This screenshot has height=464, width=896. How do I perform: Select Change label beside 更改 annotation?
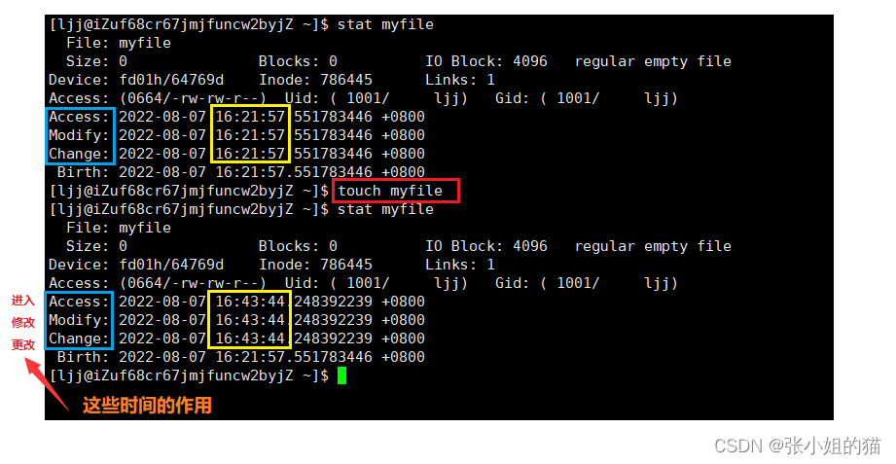(x=78, y=339)
